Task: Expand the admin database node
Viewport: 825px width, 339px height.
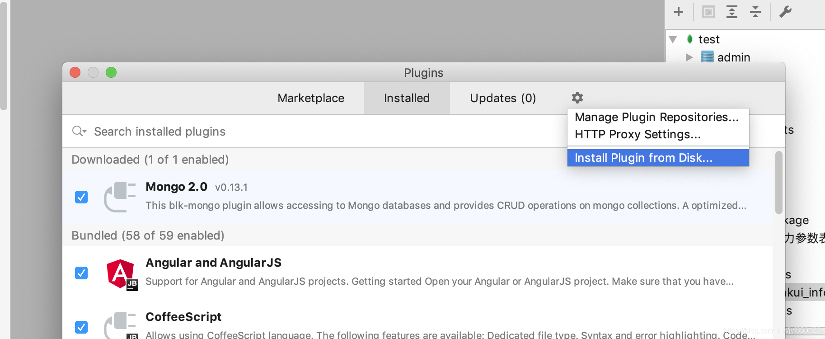Action: 689,57
